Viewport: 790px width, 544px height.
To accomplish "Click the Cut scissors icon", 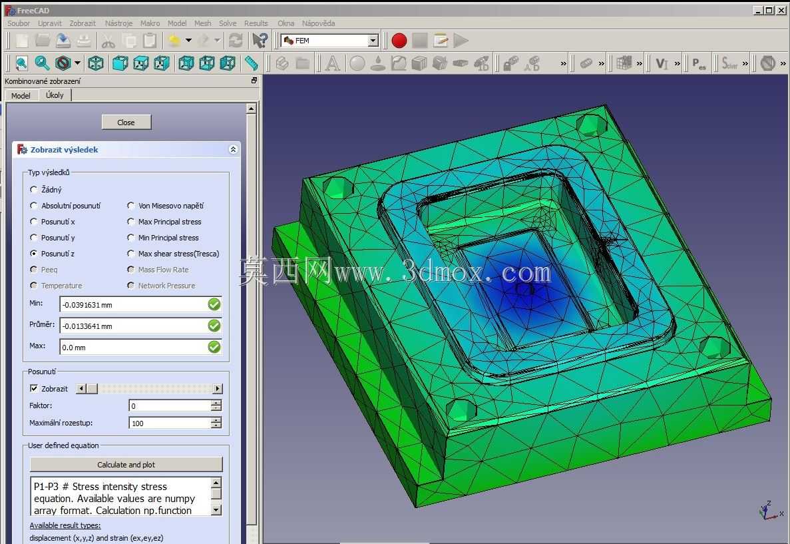I will tap(108, 41).
